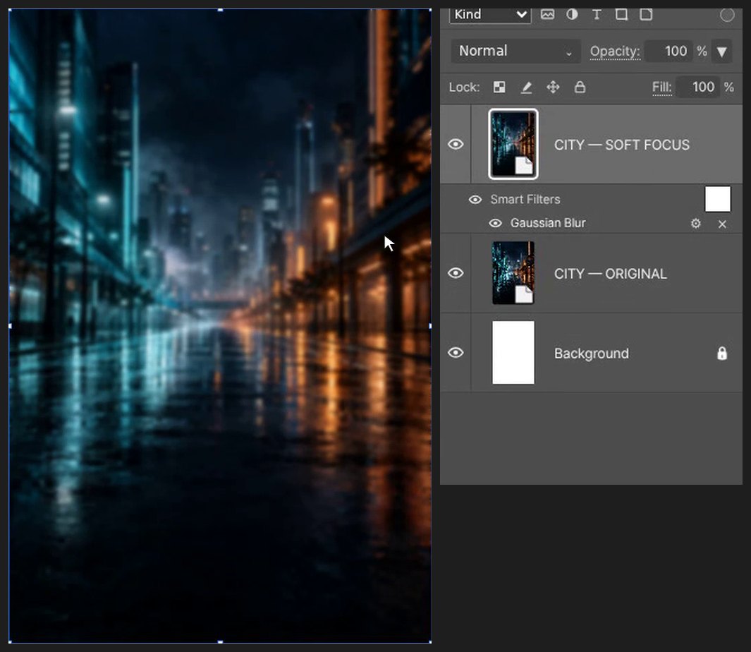Image resolution: width=751 pixels, height=652 pixels.
Task: Hide the CITY — ORIGINAL layer
Action: pyautogui.click(x=456, y=273)
